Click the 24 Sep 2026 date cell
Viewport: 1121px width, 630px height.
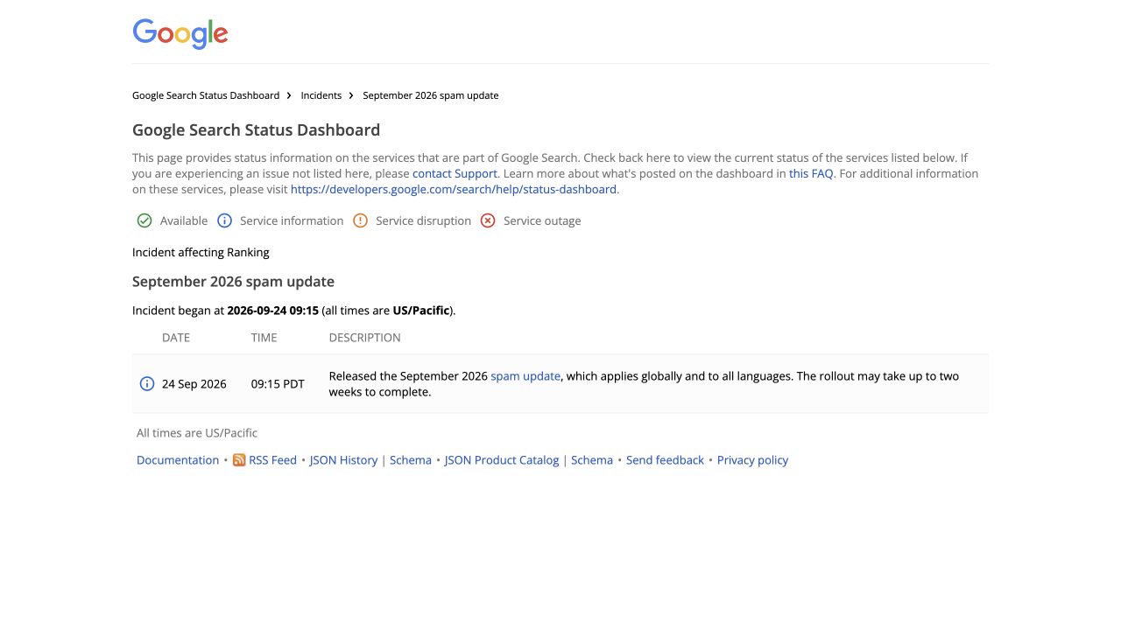194,384
